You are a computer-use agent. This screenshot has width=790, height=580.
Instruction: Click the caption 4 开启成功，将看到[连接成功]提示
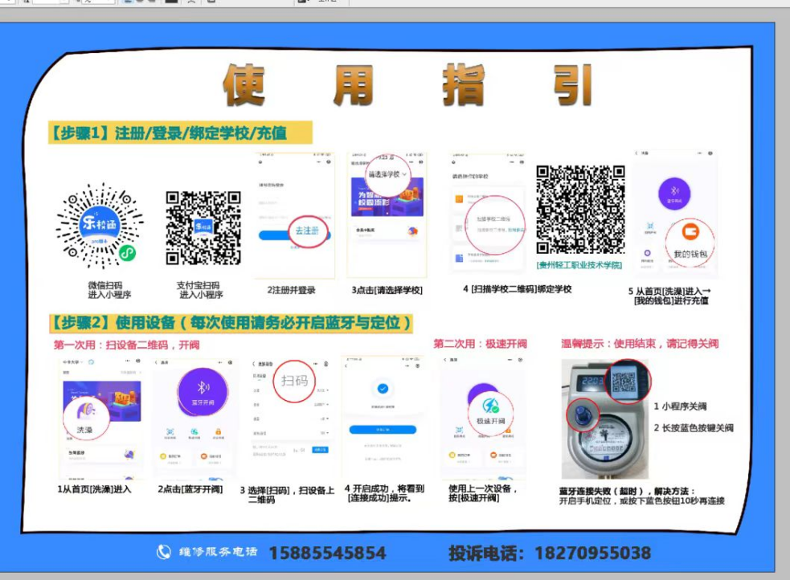tap(384, 493)
